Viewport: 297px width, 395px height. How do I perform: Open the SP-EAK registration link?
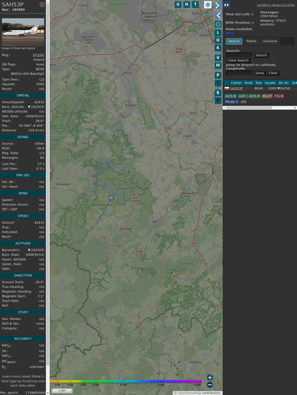[39, 55]
